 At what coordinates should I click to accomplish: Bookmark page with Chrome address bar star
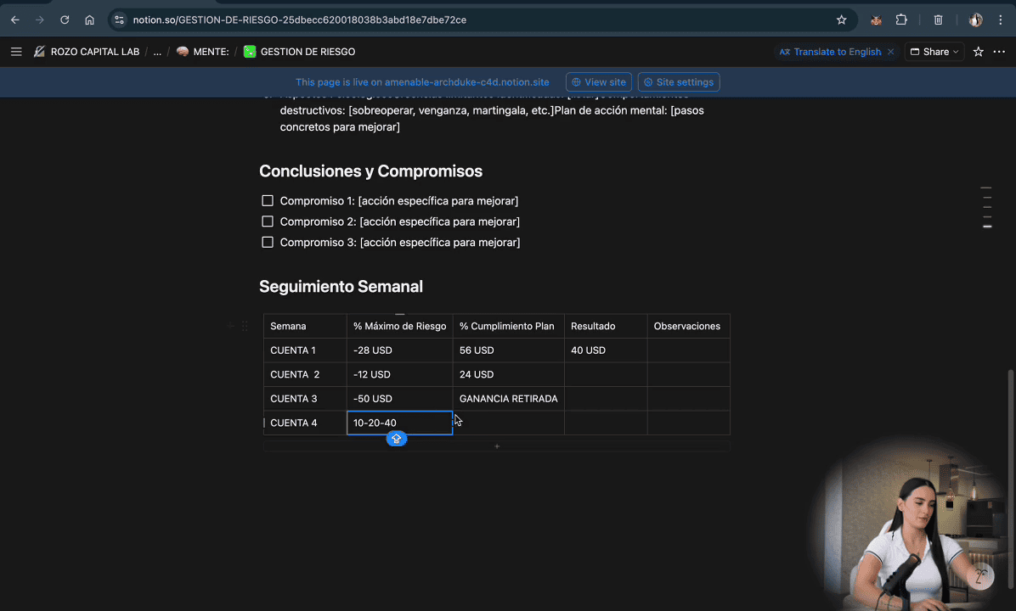pos(841,20)
